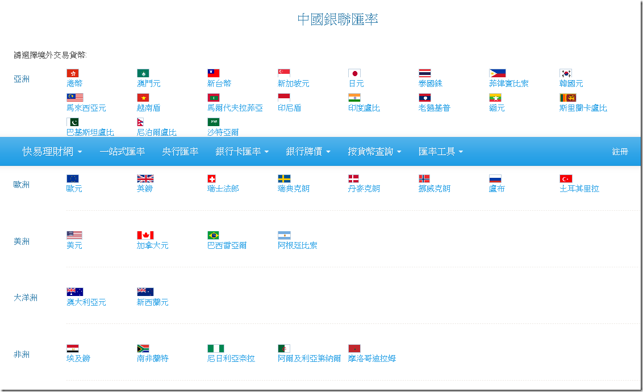Viewport: 643px width, 392px height.
Task: Open the 丹麥克朗 currency link
Action: tap(364, 189)
